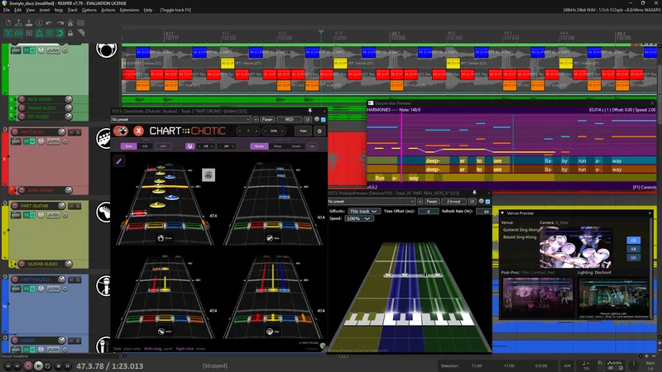This screenshot has width=662, height=372.
Task: Click the Post-Proc preview thumbnail
Action: 537,298
